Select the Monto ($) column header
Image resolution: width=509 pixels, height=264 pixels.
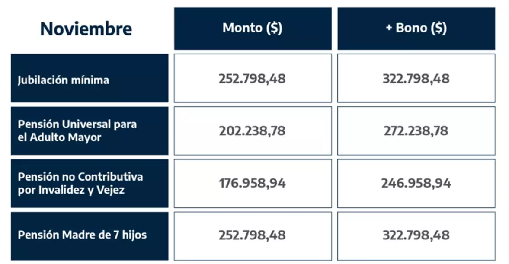tap(253, 29)
